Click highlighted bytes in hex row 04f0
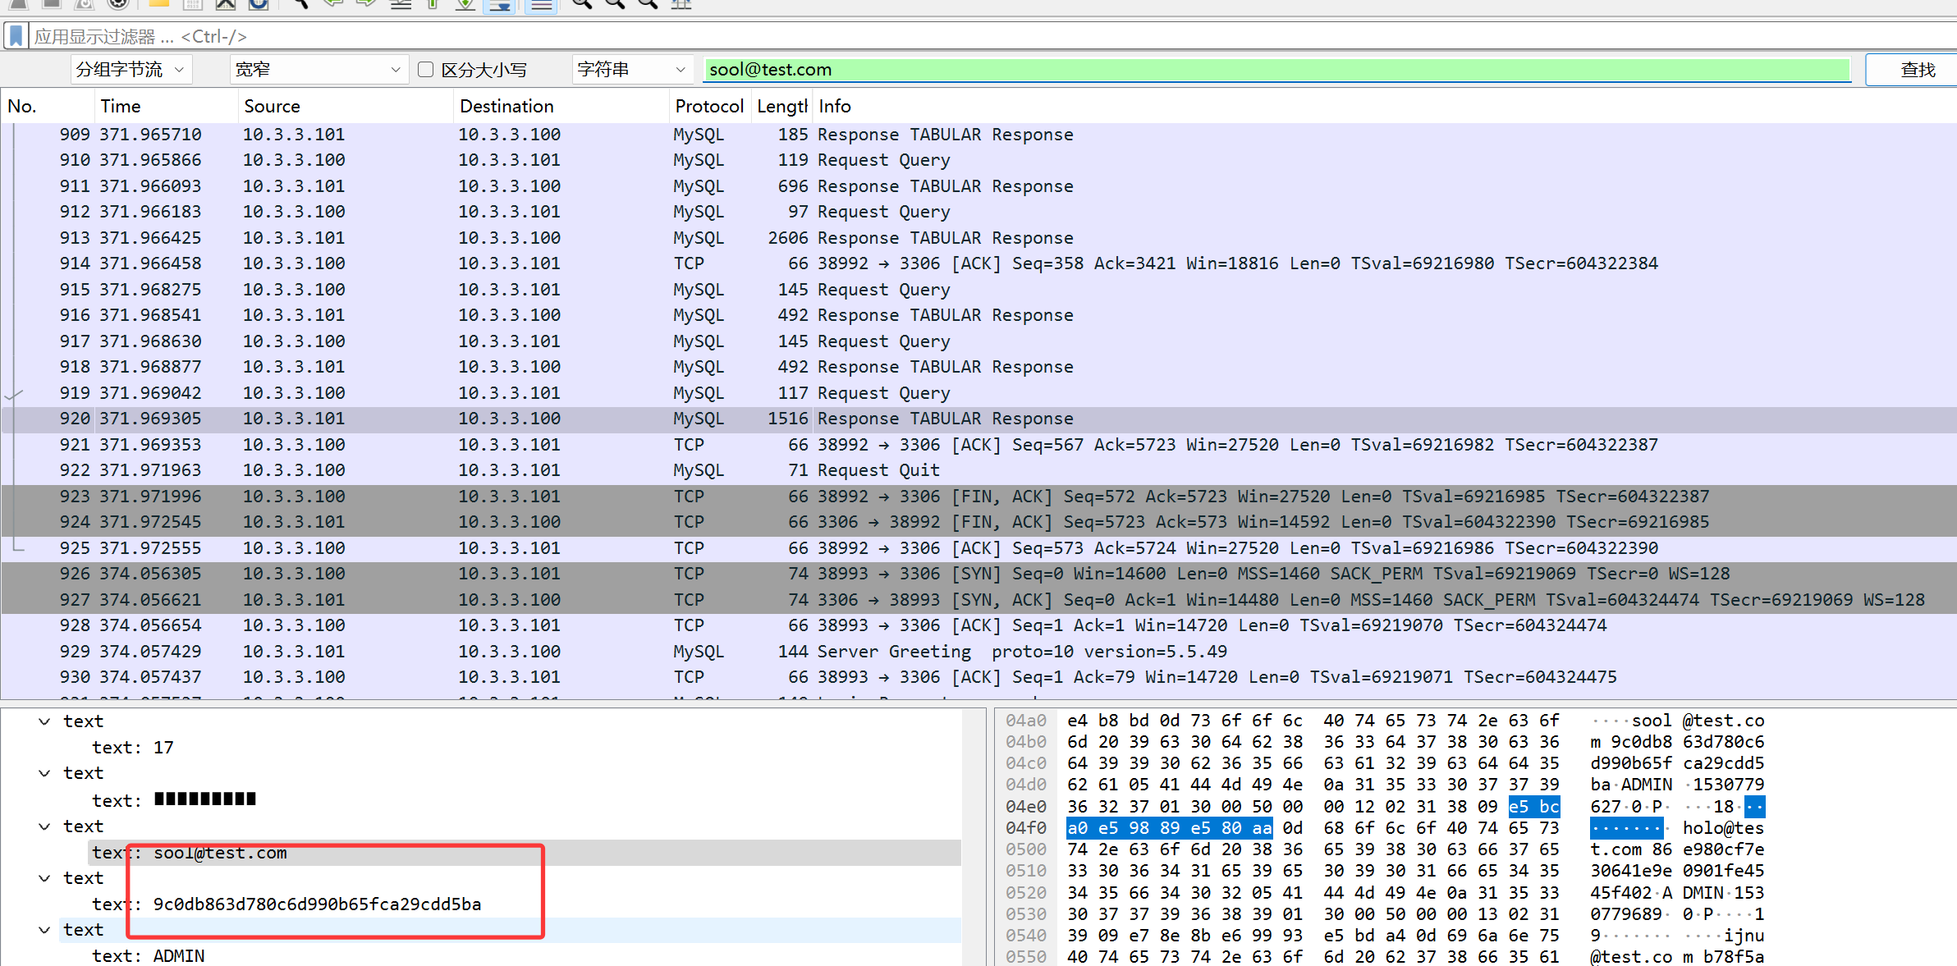The height and width of the screenshot is (966, 1957). (1170, 828)
